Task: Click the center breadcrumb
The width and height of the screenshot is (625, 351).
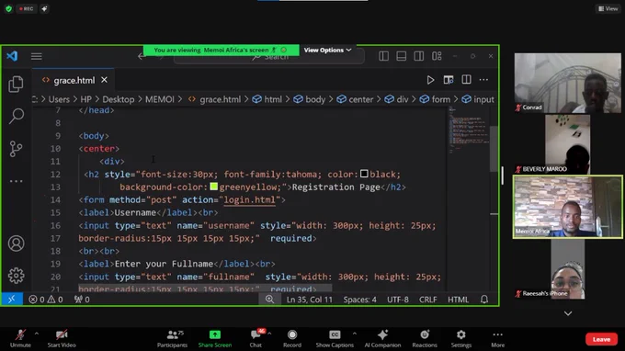Action: (355, 99)
